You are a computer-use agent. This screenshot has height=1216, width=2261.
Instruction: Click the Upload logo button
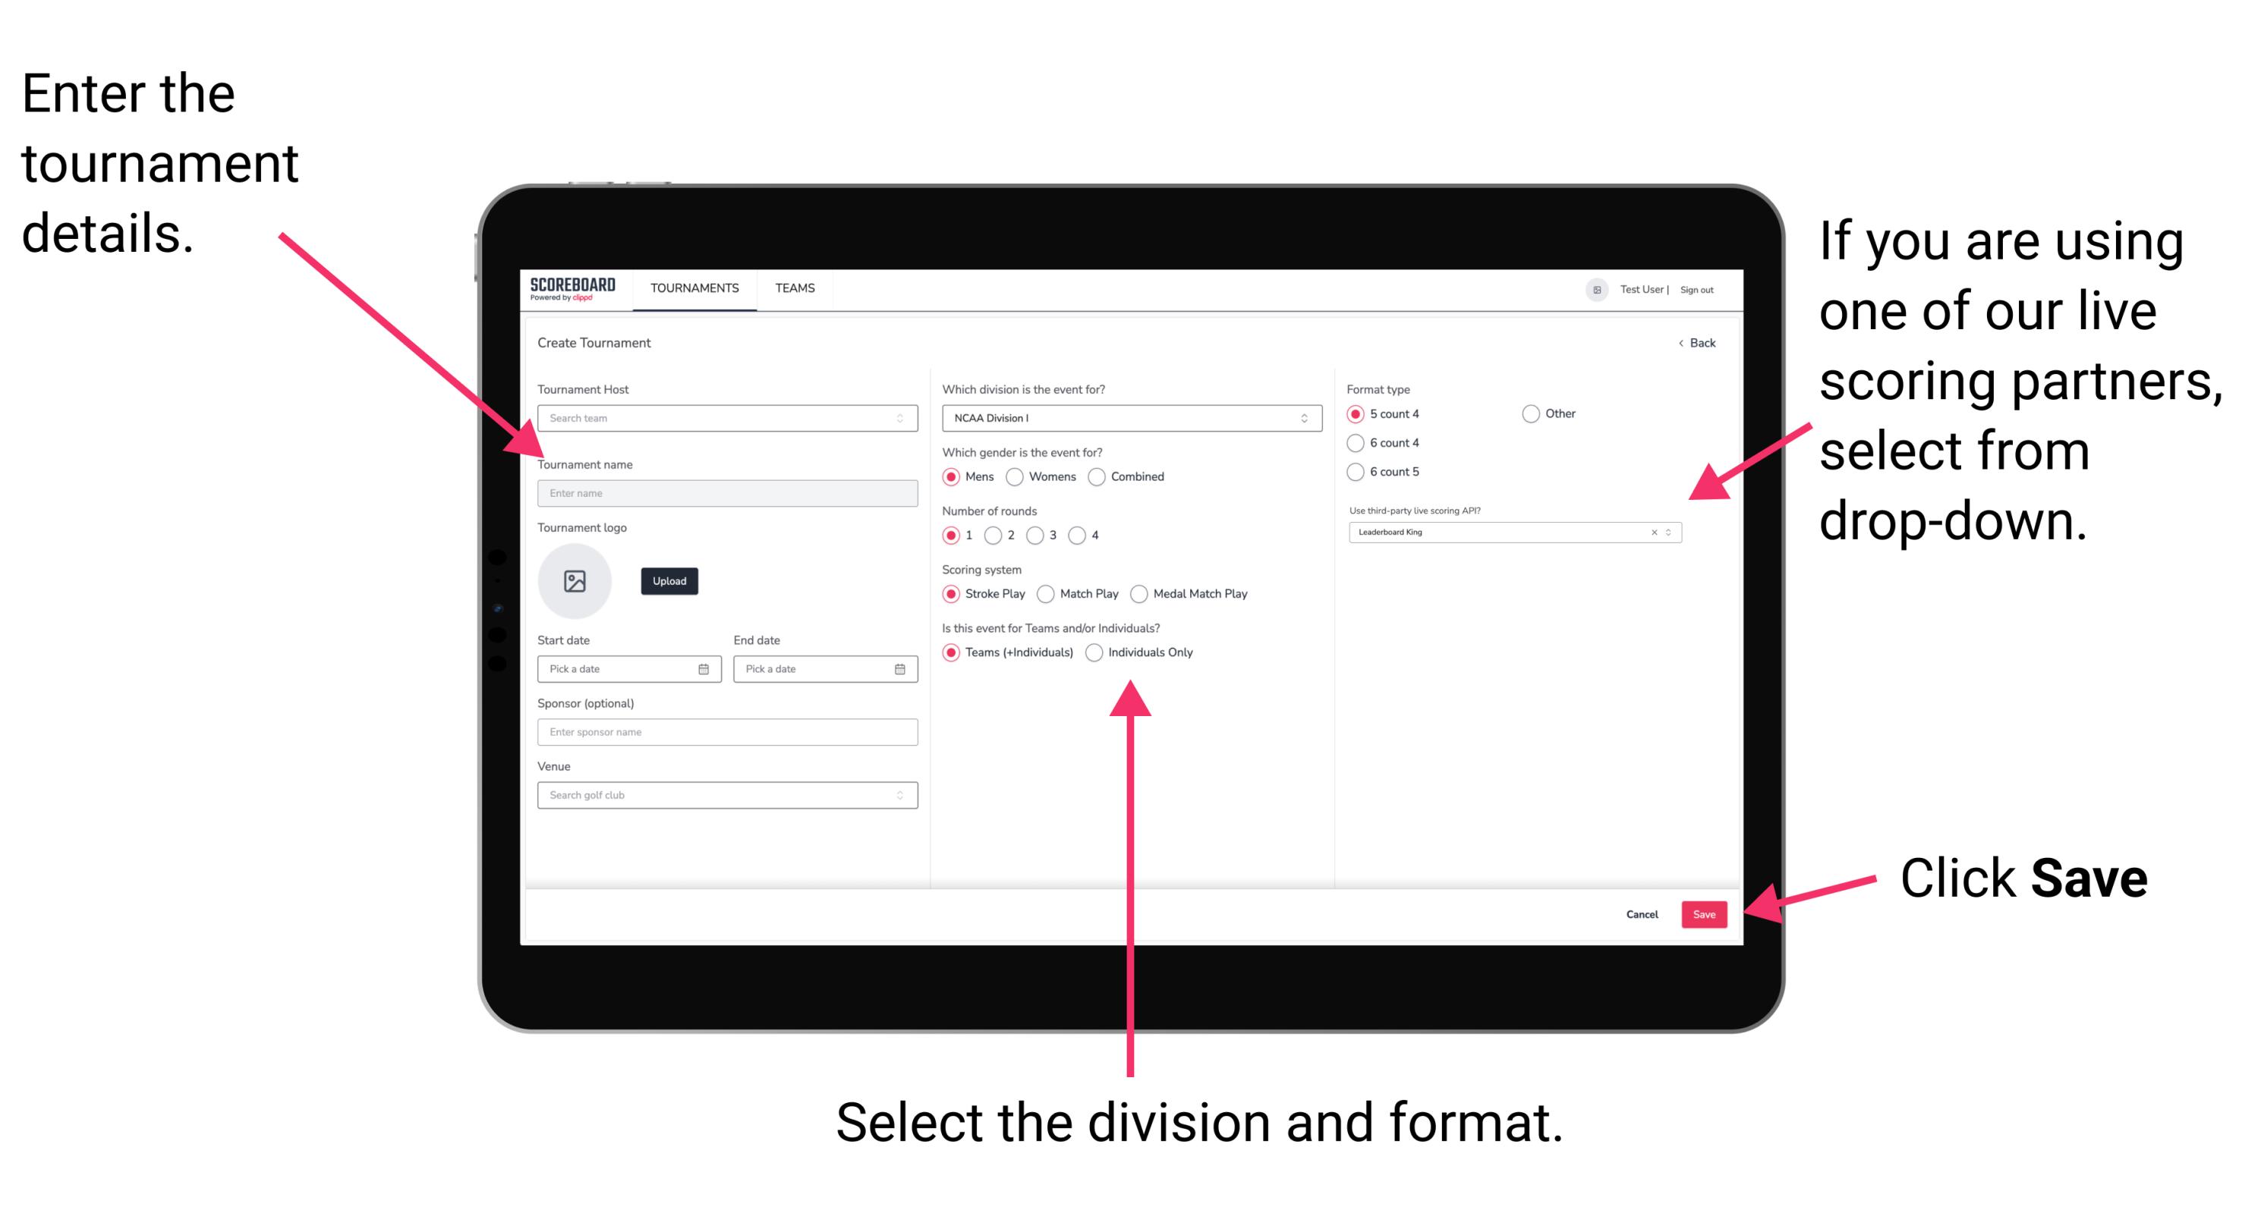click(668, 581)
